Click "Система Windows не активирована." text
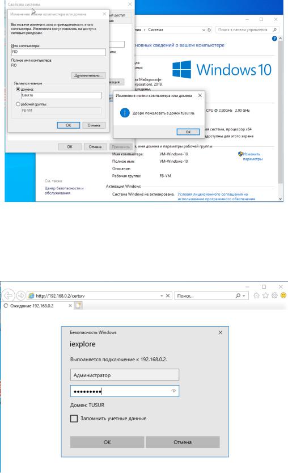The image size is (288, 473). click(143, 194)
